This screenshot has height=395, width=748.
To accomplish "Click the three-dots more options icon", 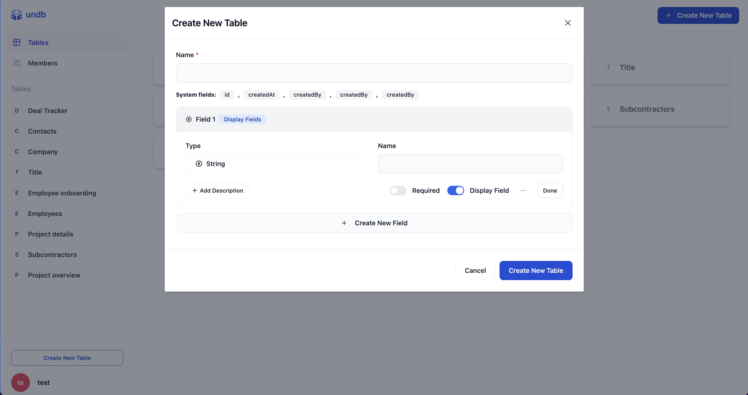I will (x=523, y=191).
